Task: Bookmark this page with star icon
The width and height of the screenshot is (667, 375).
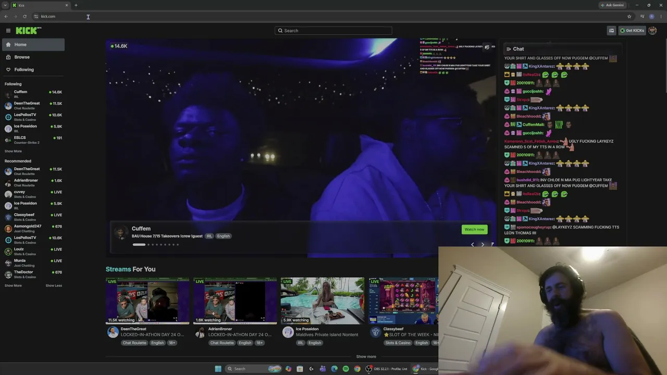Action: pos(629,17)
